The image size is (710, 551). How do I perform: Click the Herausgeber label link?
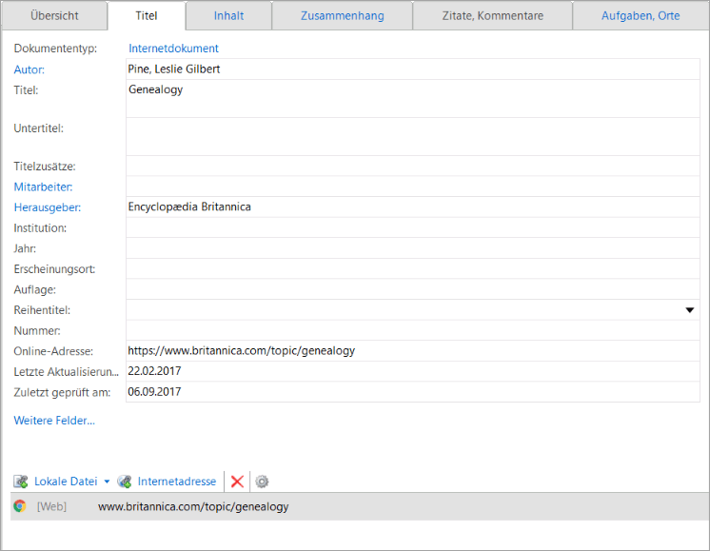[x=47, y=207]
